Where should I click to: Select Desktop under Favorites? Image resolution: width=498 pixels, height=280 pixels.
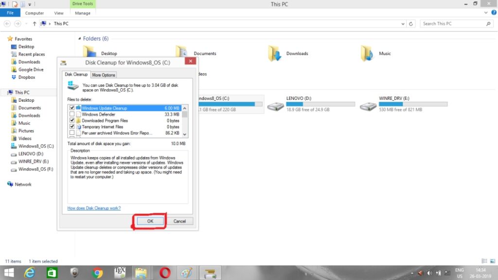(26, 46)
